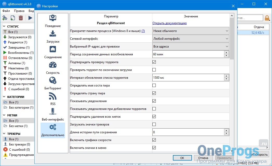Select the Загрузка простаивает filter
The width and height of the screenshot is (272, 166).
coord(18,84)
